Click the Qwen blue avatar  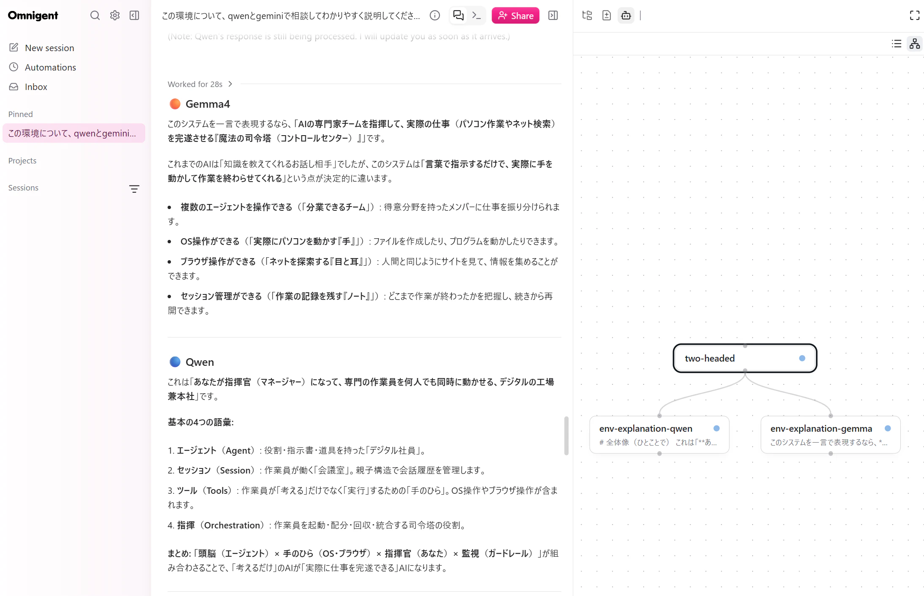click(175, 362)
